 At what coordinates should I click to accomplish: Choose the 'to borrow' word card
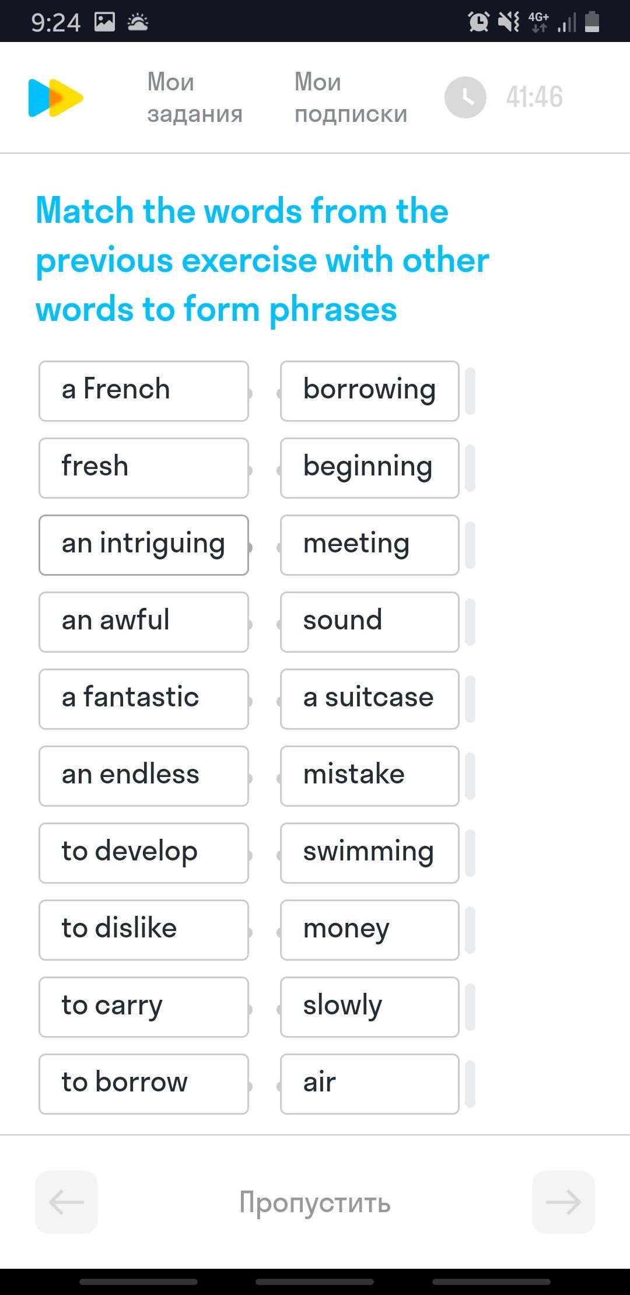tap(143, 1084)
